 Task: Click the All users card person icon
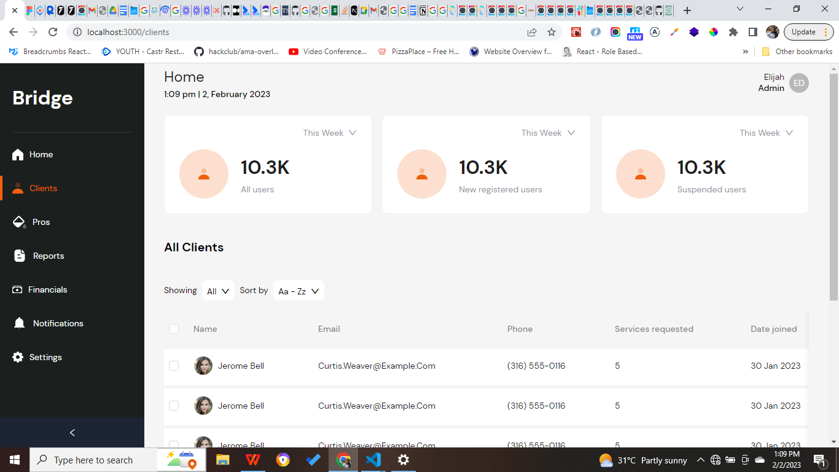(x=204, y=174)
